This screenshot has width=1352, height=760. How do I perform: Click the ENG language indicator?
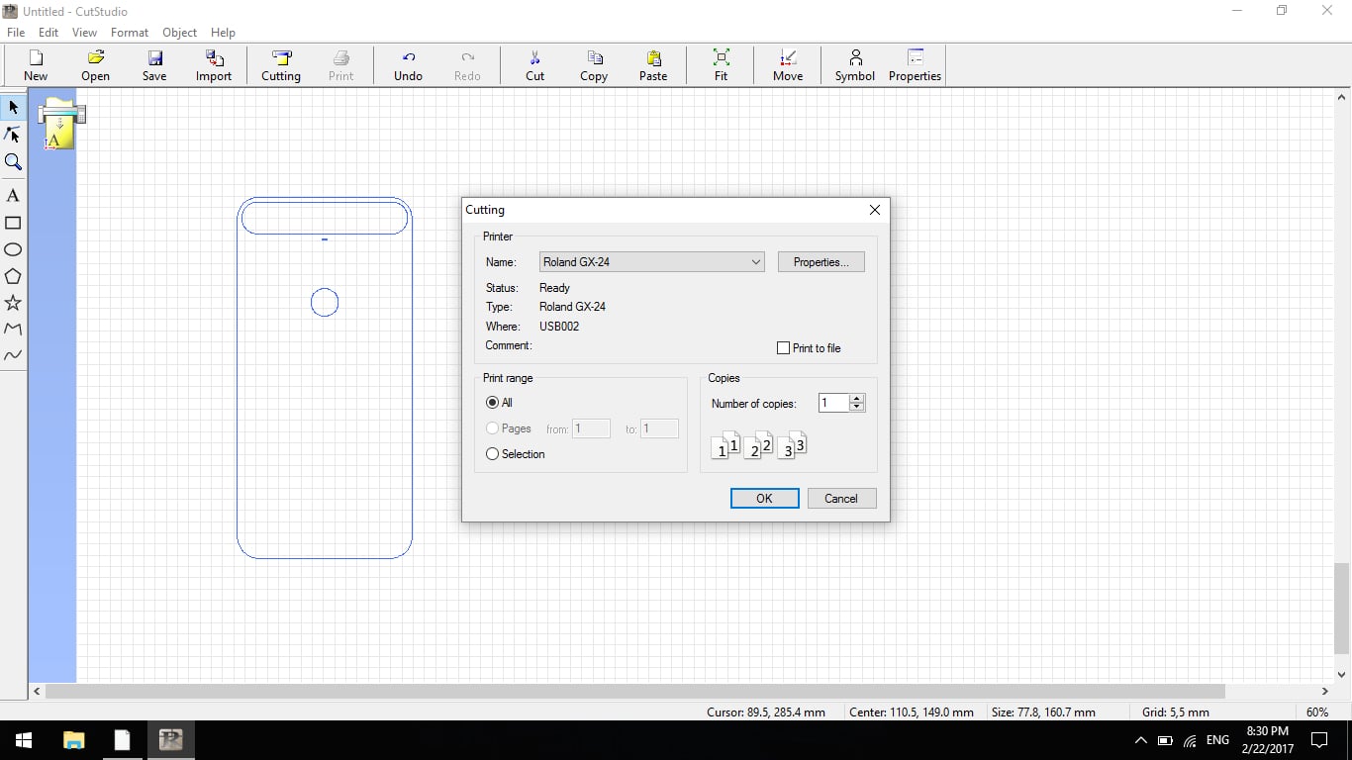point(1217,740)
